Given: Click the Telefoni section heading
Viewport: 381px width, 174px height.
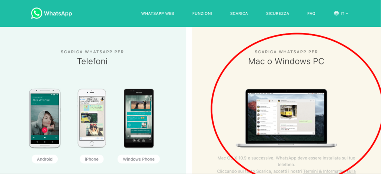Looking at the screenshot, I should click(92, 61).
